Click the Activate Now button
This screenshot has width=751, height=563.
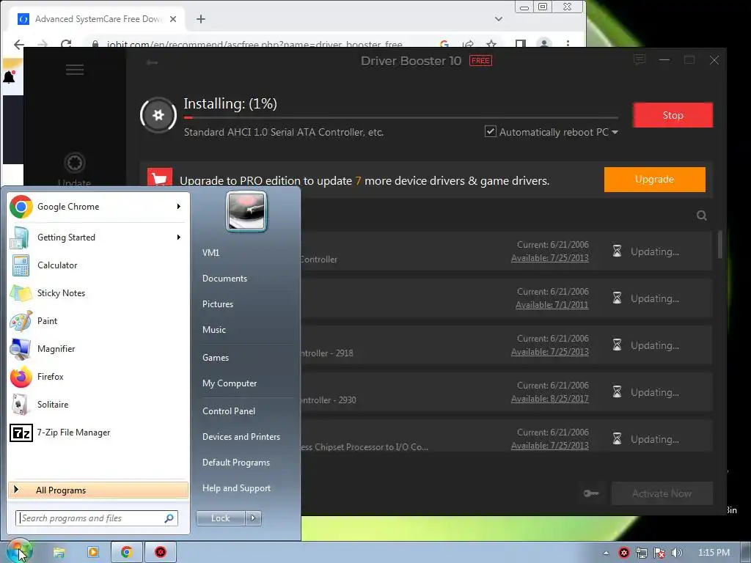662,493
